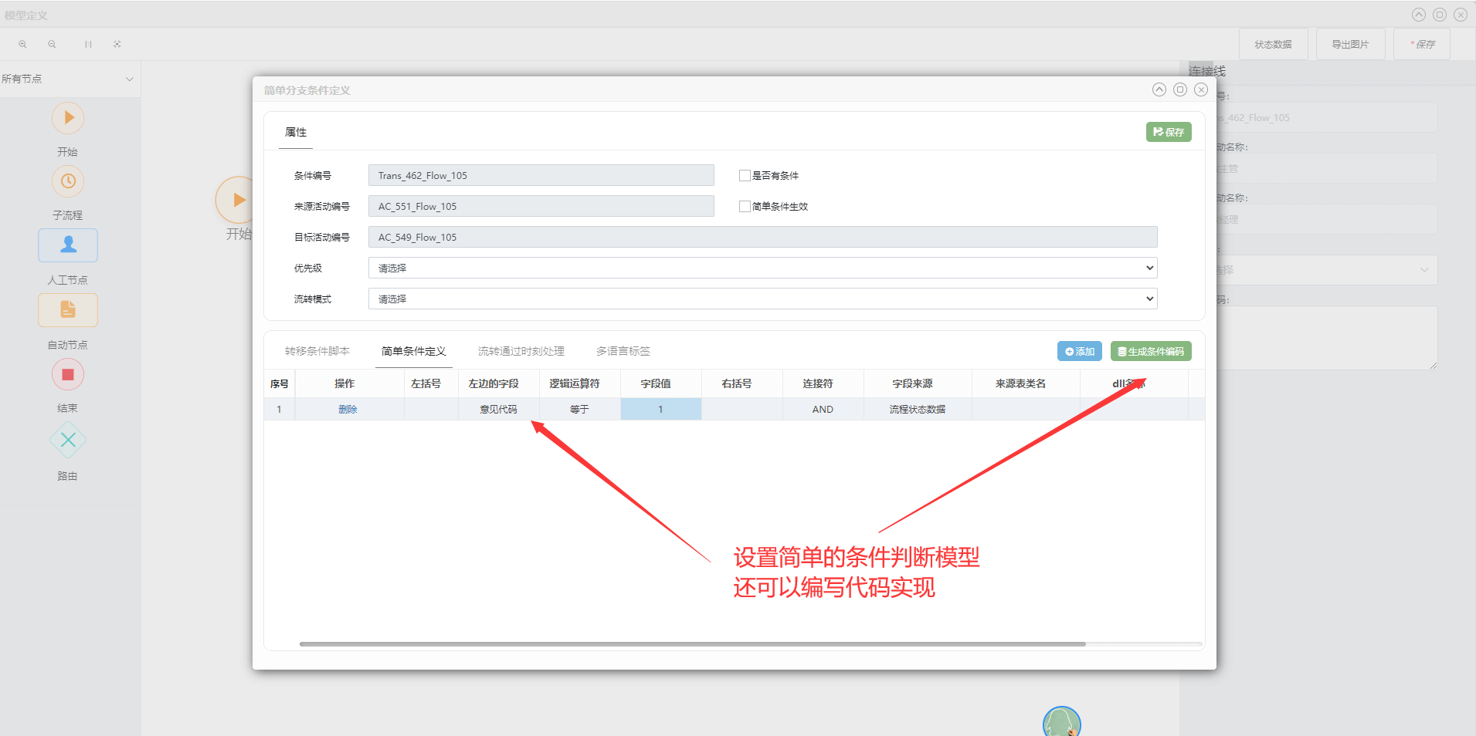This screenshot has width=1476, height=736.
Task: Click the zoom out magnifier icon
Action: 52,45
